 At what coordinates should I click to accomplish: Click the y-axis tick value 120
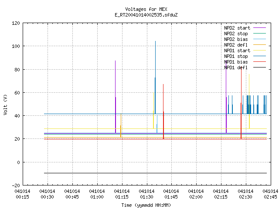coord(16,23)
